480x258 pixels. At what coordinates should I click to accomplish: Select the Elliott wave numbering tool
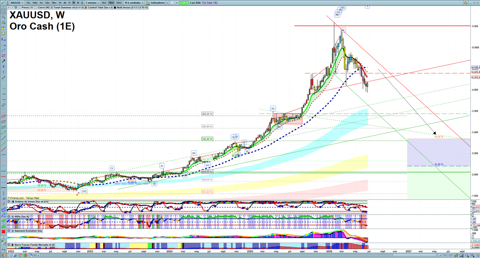[x=4, y=209]
